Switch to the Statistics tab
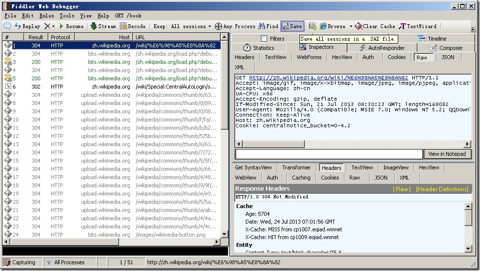The height and width of the screenshot is (271, 480). tap(259, 48)
